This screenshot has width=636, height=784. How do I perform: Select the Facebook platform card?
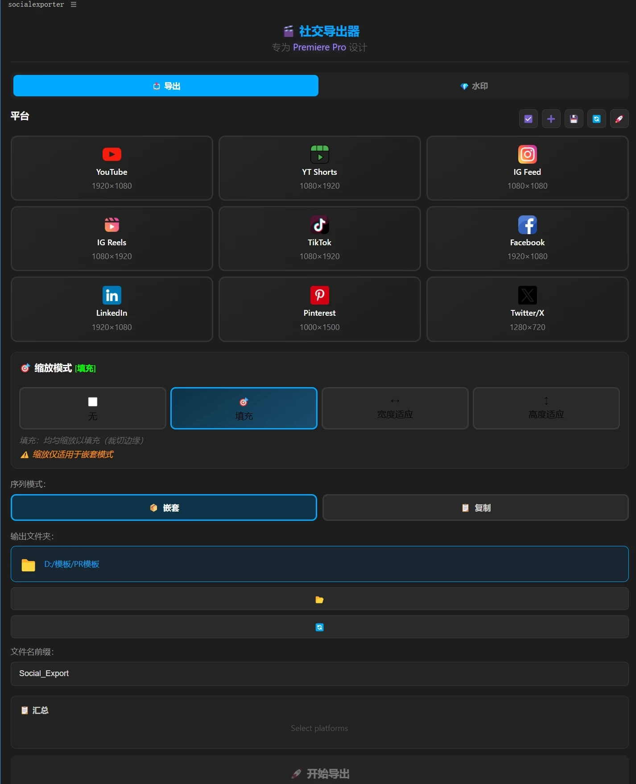tap(528, 239)
